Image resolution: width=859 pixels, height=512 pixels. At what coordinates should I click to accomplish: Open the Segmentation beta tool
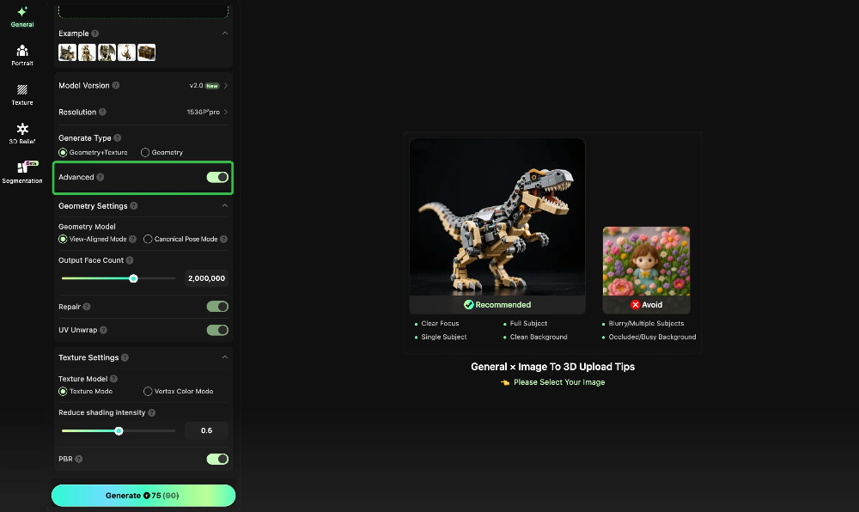pos(22,172)
